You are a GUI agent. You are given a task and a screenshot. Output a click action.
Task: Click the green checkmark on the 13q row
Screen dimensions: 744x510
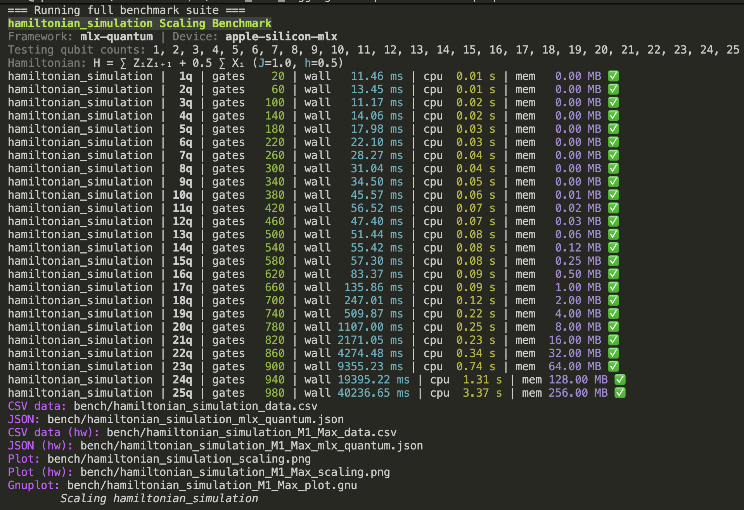pos(613,234)
